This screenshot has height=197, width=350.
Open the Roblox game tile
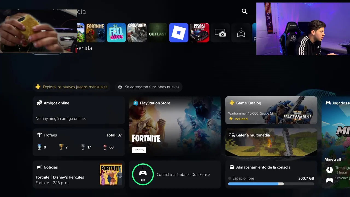[179, 33]
